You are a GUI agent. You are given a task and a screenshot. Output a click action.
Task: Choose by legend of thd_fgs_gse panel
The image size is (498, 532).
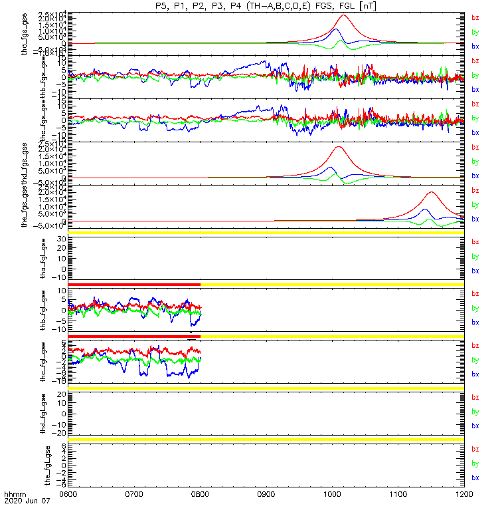click(x=475, y=162)
